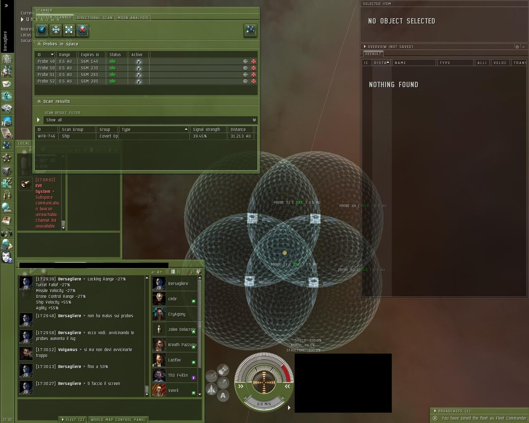Open the contracts paper-and-pen sidebar icon
Screen dimensions: 529x423
point(7,133)
